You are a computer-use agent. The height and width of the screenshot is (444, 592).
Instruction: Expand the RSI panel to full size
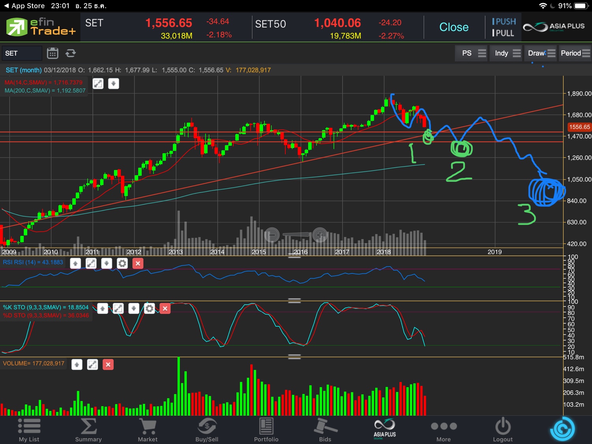click(x=91, y=263)
